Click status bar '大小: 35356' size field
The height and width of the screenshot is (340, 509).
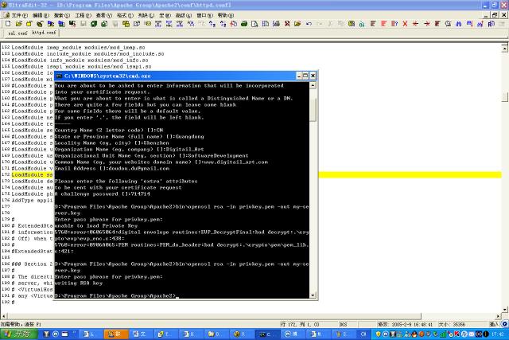pos(452,324)
